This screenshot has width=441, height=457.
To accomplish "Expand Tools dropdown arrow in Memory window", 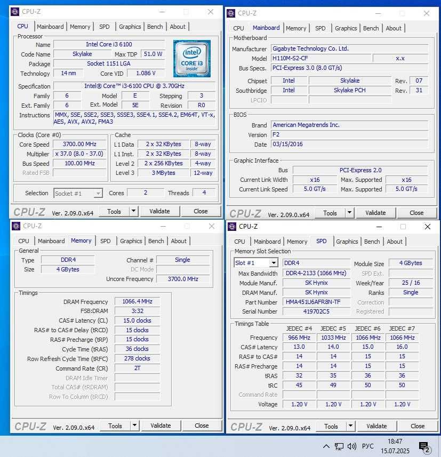I will pos(134,426).
